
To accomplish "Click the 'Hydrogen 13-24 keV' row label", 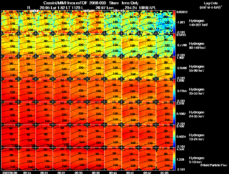I will pyautogui.click(x=197, y=137).
